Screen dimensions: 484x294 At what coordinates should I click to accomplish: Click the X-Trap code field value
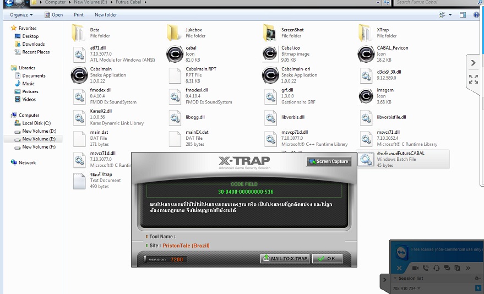coord(246,192)
